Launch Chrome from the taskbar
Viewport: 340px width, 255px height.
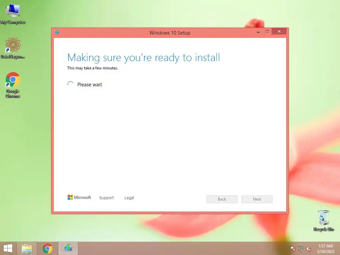coord(47,248)
